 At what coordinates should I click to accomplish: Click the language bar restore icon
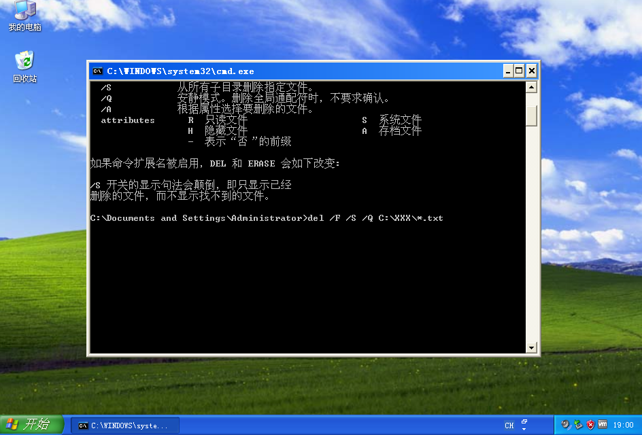pyautogui.click(x=524, y=421)
